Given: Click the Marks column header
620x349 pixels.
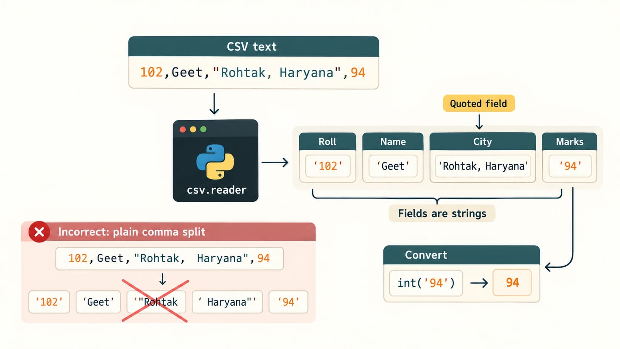Looking at the screenshot, I should [570, 142].
